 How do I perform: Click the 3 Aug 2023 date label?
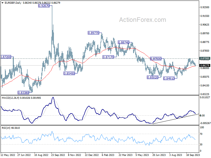(176, 155)
